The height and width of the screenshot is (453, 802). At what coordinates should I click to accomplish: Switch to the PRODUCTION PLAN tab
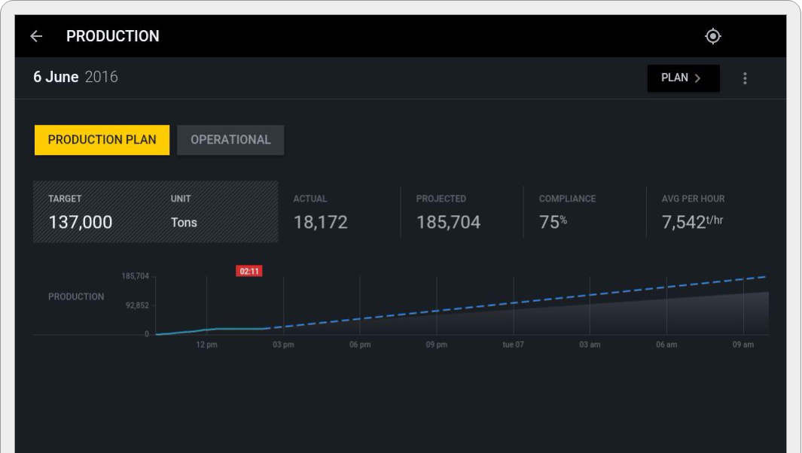click(x=102, y=140)
